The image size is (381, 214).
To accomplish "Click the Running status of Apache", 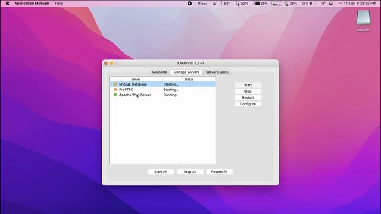I will pyautogui.click(x=170, y=95).
